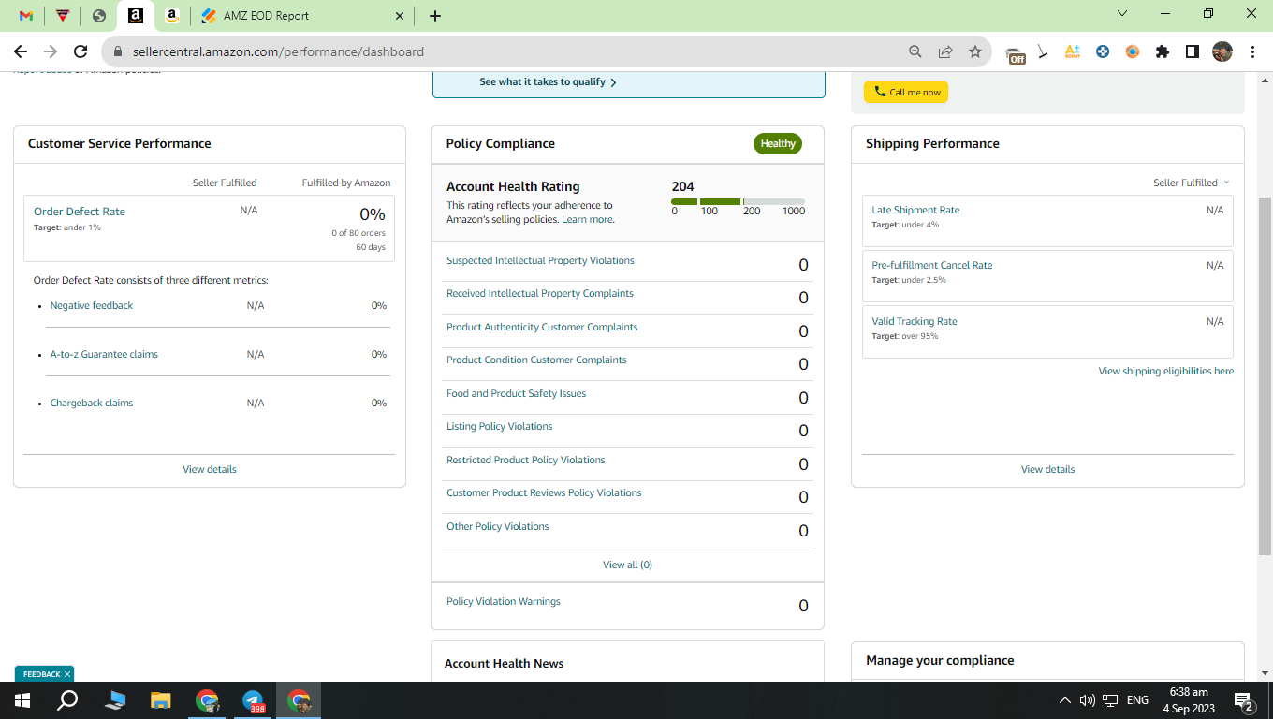Screen dimensions: 1273x719
Task: Click the FEEDBACK tab button
Action: pyautogui.click(x=41, y=674)
